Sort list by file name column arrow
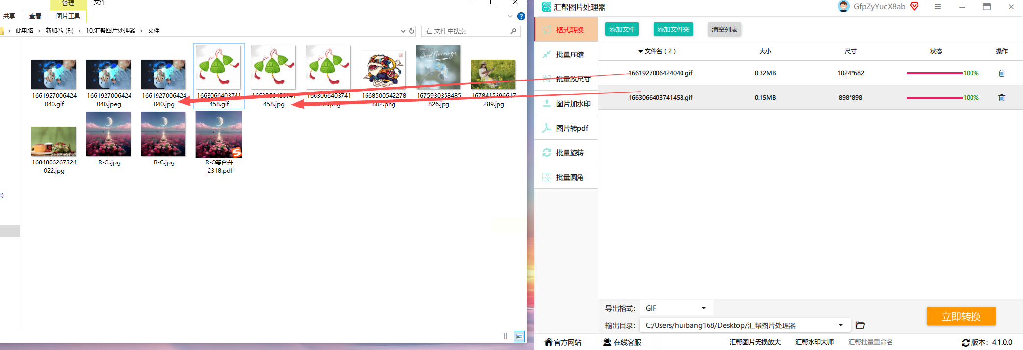Screen dimensions: 1023x350 point(640,51)
